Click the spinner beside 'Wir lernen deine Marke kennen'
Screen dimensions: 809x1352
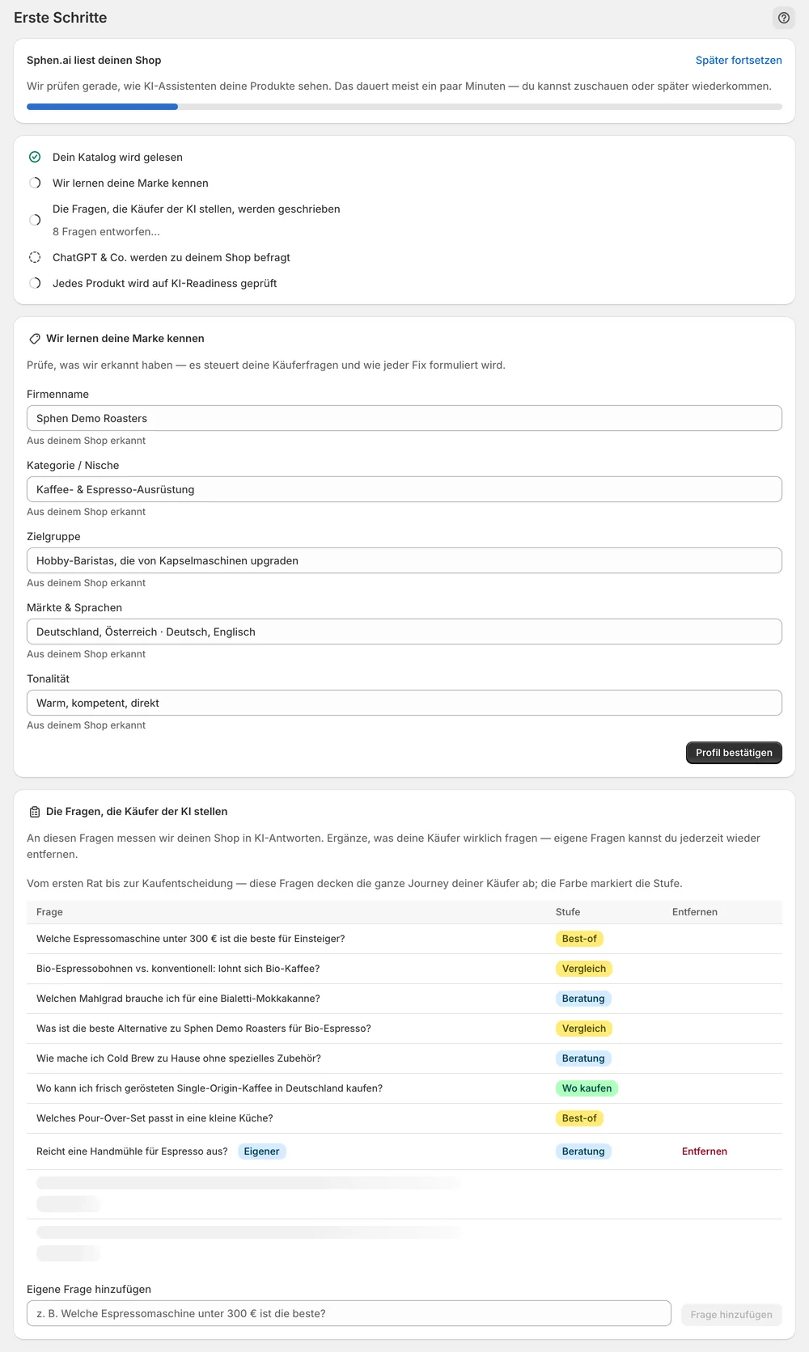[x=35, y=183]
